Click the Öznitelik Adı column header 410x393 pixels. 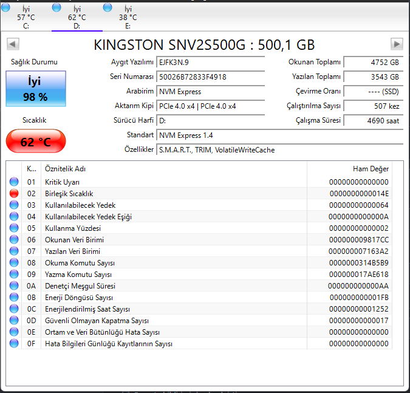click(x=174, y=169)
